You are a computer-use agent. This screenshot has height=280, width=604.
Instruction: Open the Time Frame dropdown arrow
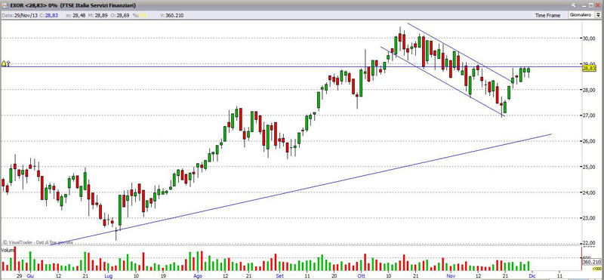598,15
